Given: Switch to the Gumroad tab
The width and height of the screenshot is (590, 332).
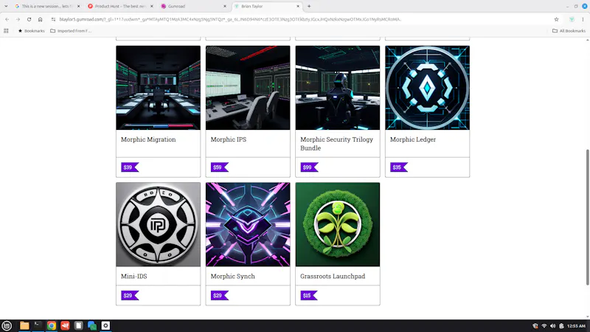Looking at the screenshot, I should tap(192, 6).
